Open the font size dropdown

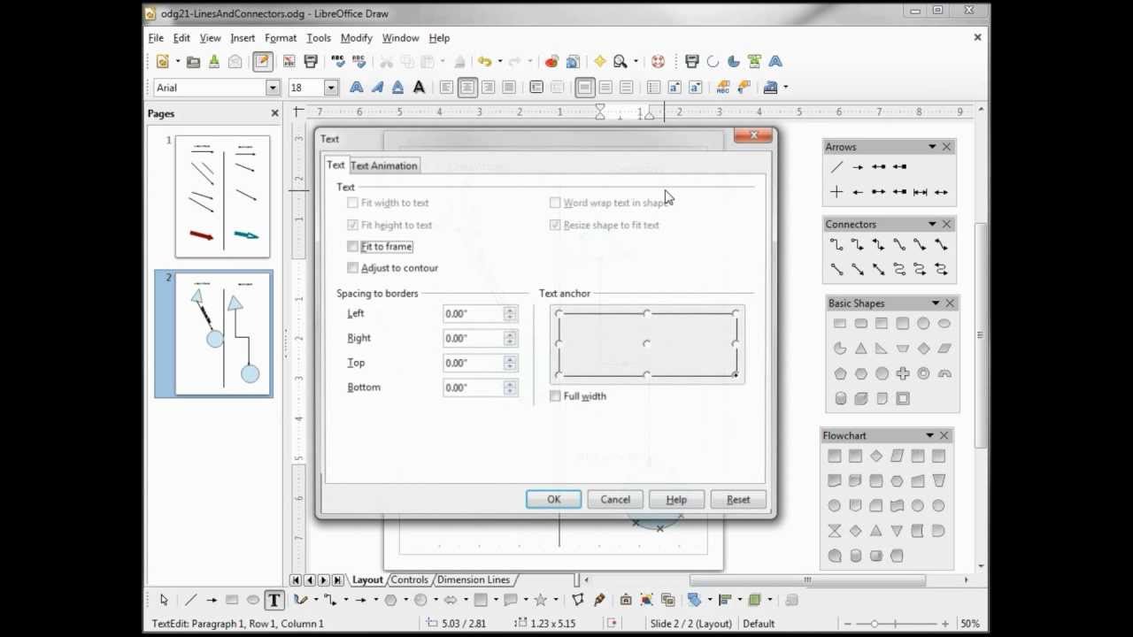pyautogui.click(x=330, y=88)
